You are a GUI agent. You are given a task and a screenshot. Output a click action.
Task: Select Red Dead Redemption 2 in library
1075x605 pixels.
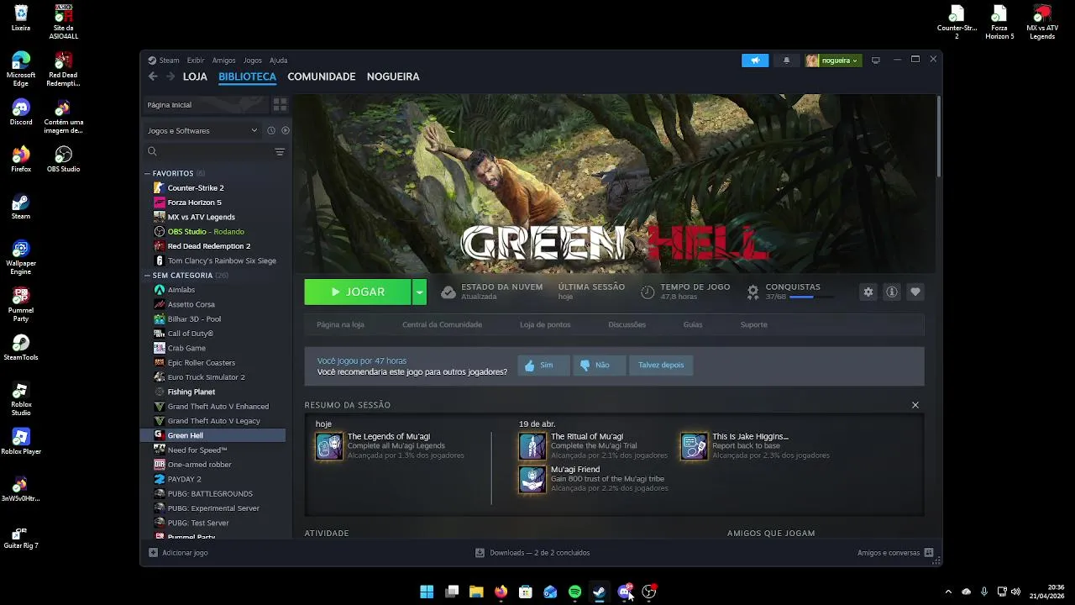[209, 246]
